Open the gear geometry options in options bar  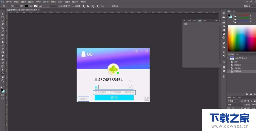[x=98, y=6]
